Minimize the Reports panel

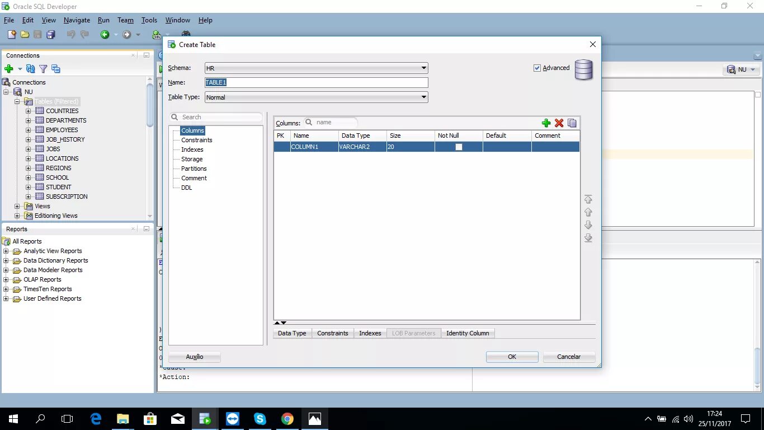(146, 229)
